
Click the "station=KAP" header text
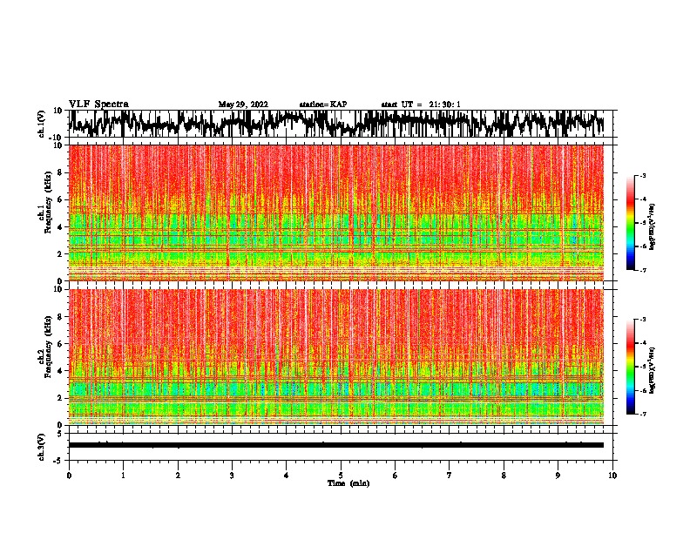(x=323, y=105)
